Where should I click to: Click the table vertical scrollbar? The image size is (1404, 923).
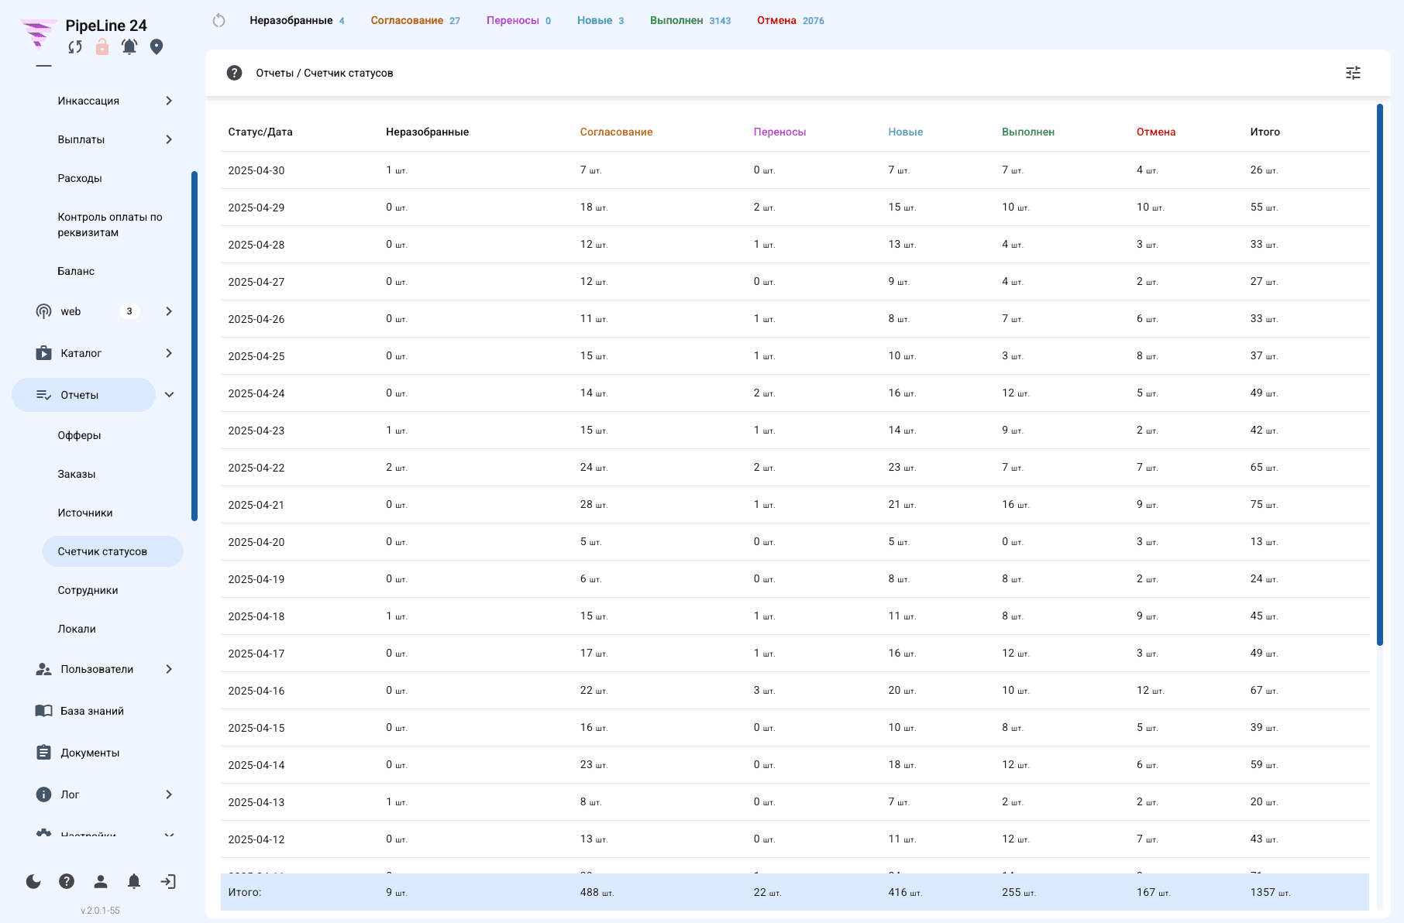(1379, 375)
